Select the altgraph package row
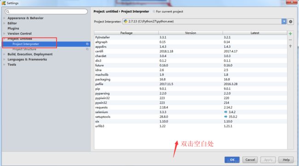 (x=190, y=42)
